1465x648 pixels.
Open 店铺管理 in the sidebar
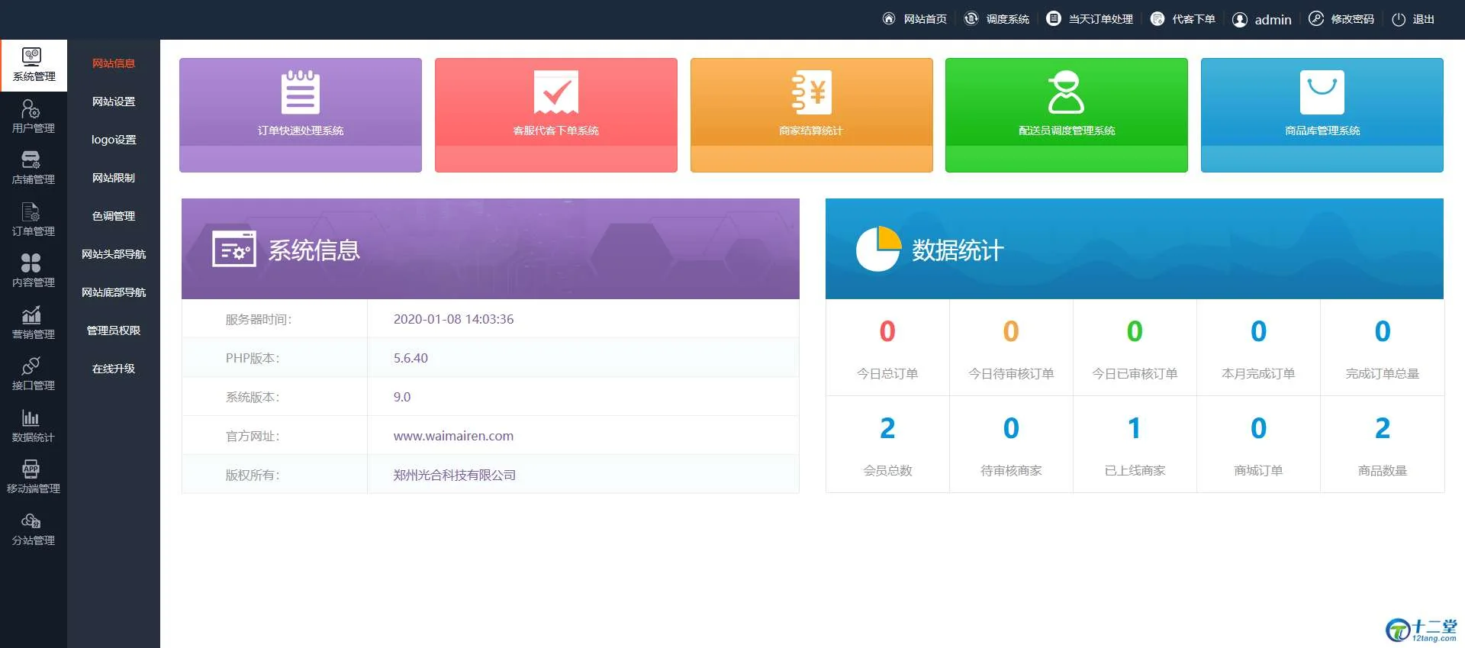pyautogui.click(x=33, y=168)
